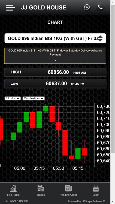
Task: Expand the gold product selection dropdown
Action: [55, 38]
